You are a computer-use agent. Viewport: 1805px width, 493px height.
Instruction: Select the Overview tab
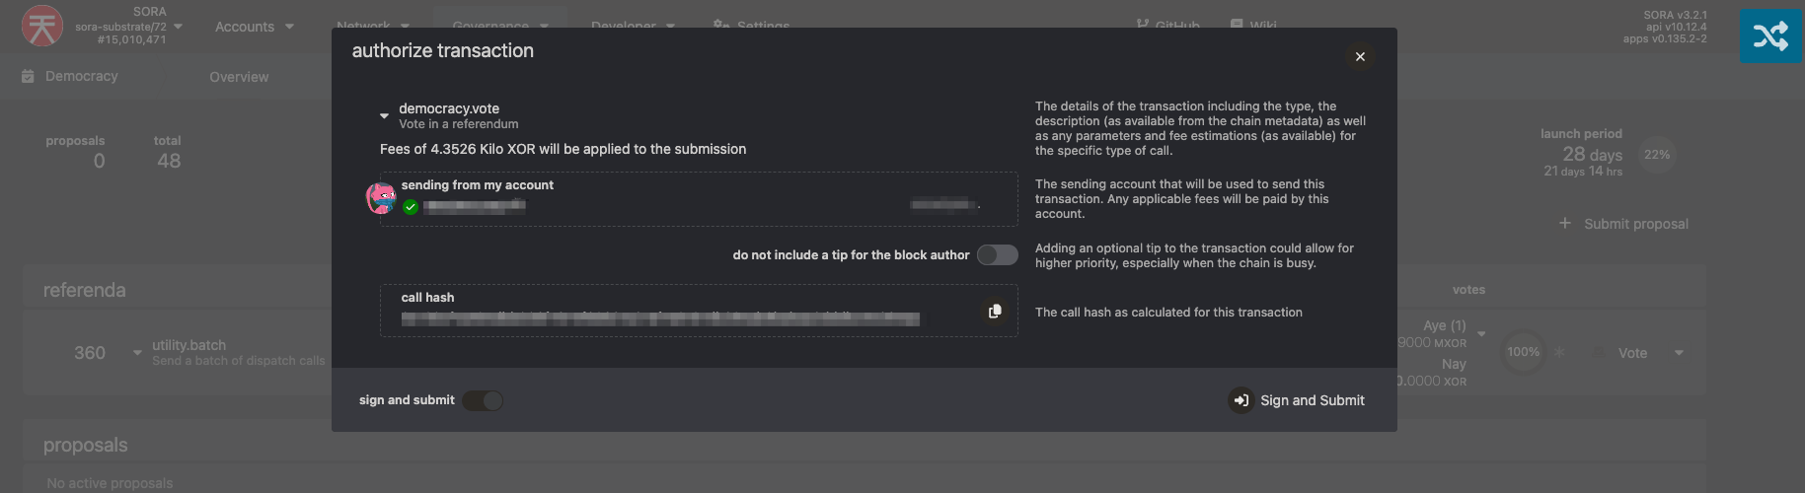239,77
